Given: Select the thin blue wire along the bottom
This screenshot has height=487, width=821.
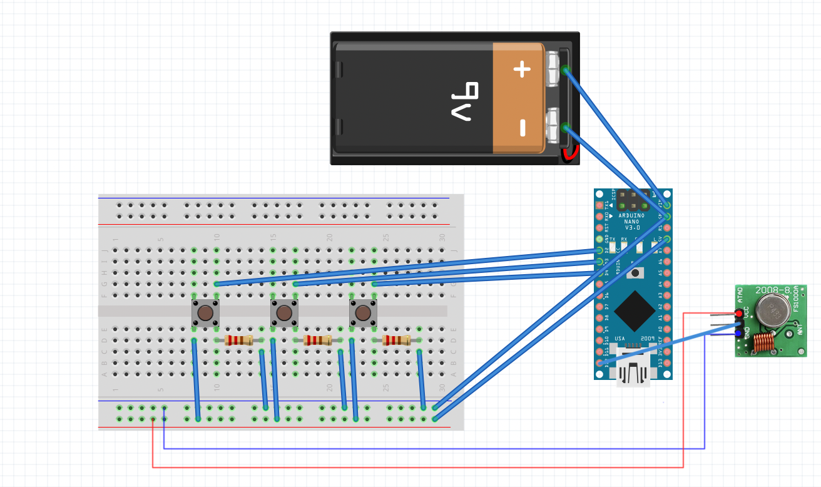Looking at the screenshot, I should [434, 448].
